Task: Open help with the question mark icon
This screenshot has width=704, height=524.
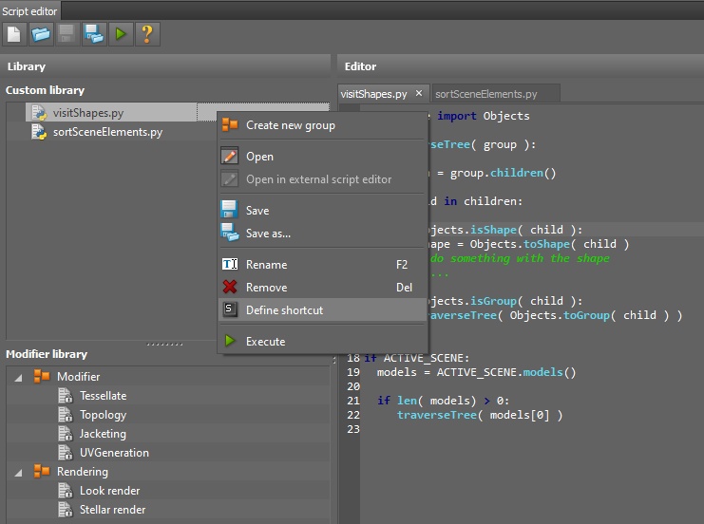Action: coord(147,35)
